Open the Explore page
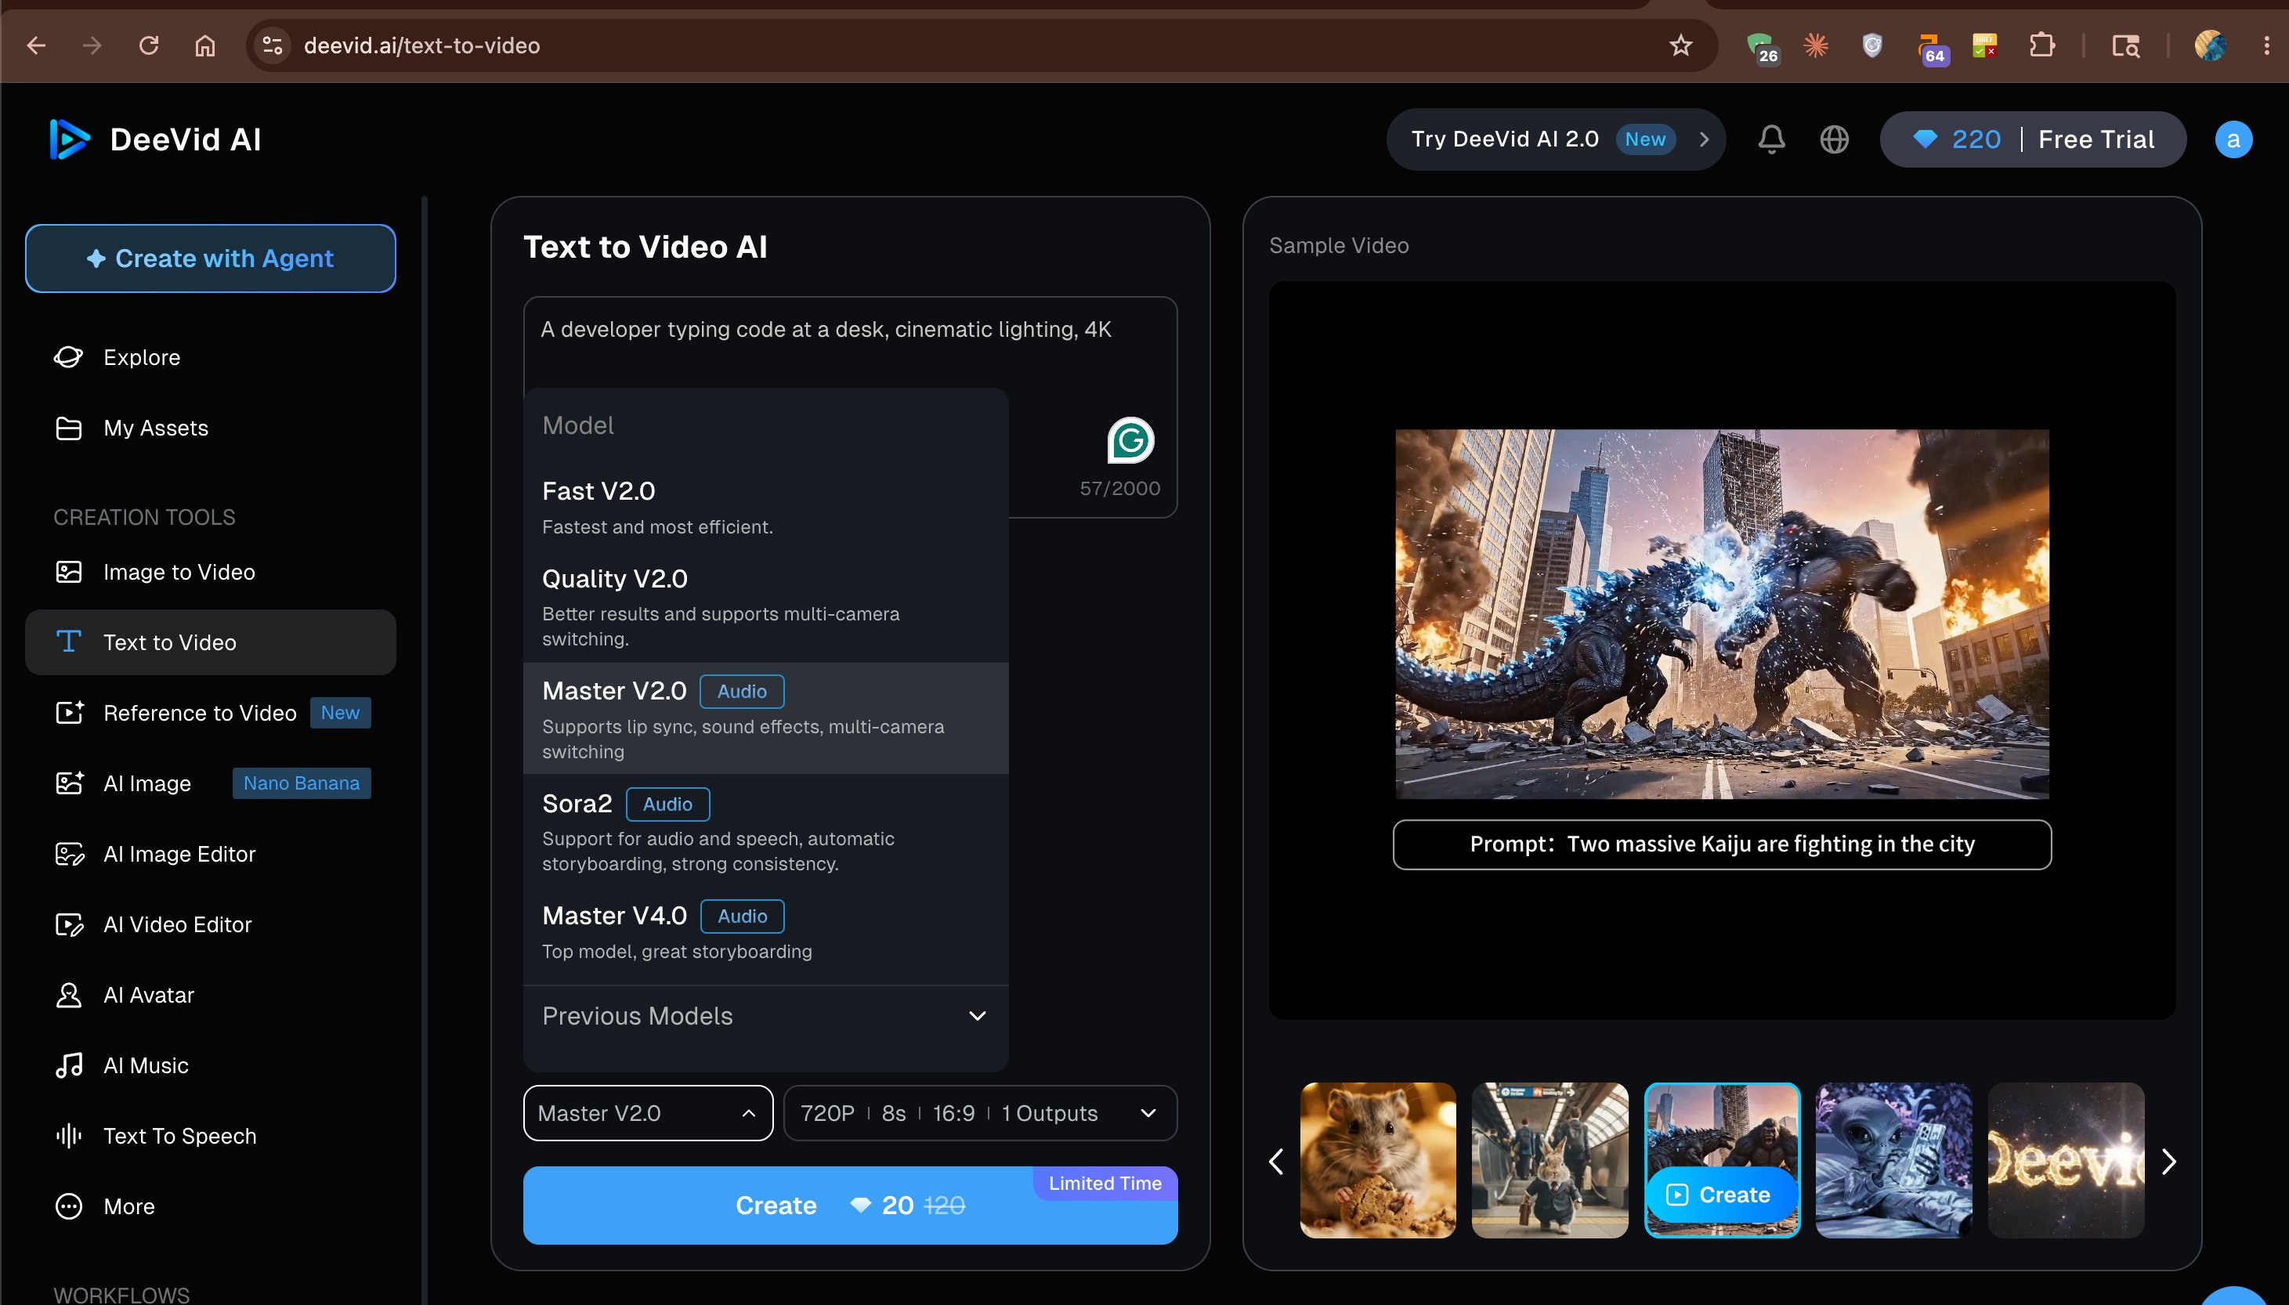Image resolution: width=2289 pixels, height=1305 pixels. [x=211, y=356]
